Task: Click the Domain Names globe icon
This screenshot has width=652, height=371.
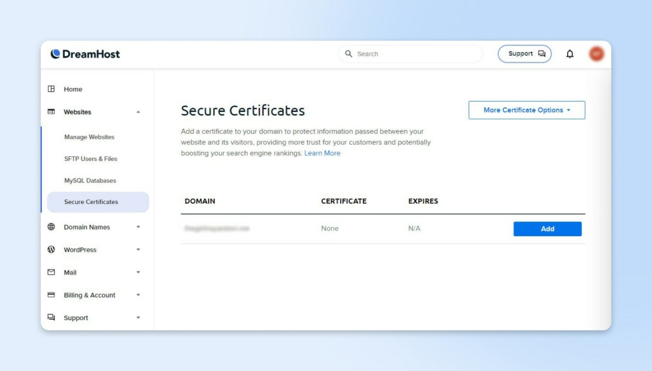Action: (51, 227)
